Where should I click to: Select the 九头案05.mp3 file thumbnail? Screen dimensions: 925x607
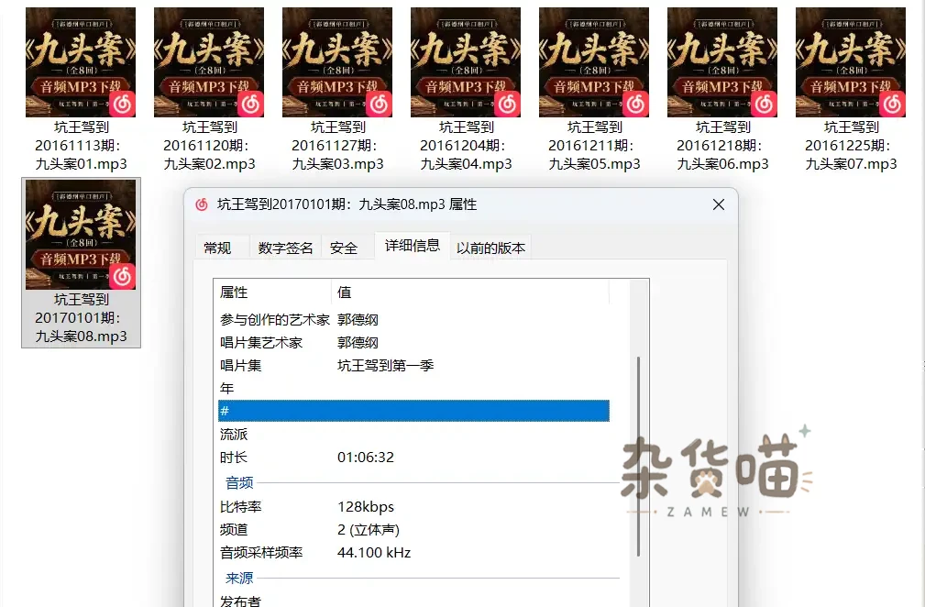594,62
